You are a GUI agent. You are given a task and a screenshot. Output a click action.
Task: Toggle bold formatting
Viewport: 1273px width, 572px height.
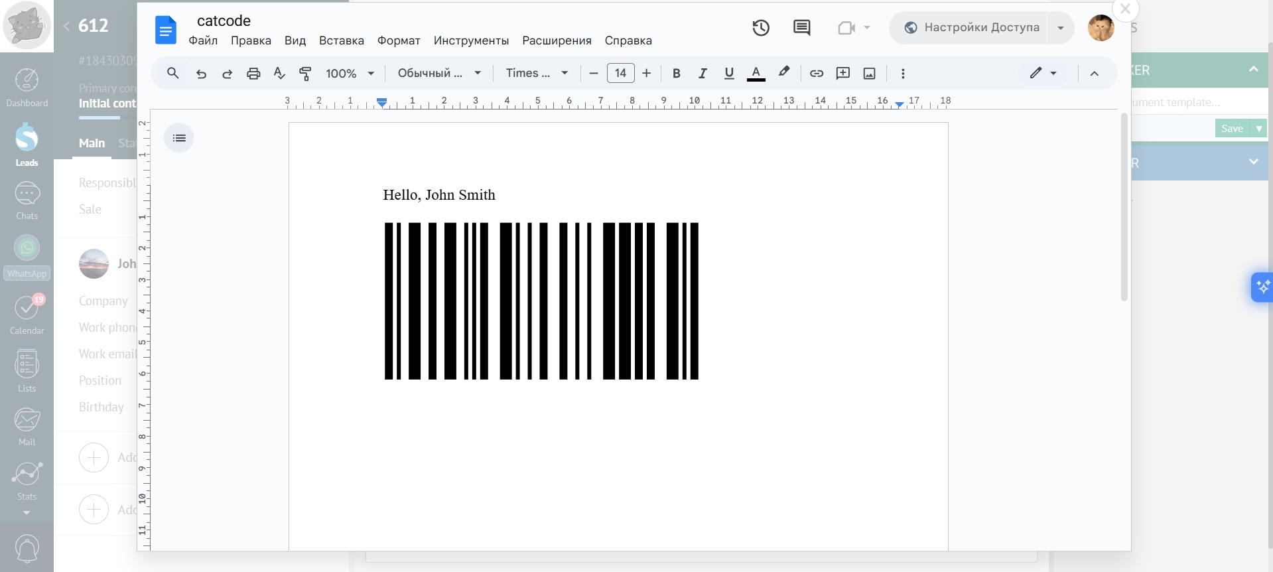pyautogui.click(x=676, y=74)
